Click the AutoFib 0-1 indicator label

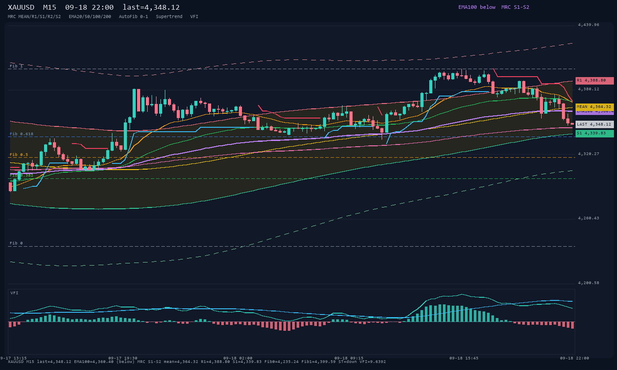[x=134, y=16]
